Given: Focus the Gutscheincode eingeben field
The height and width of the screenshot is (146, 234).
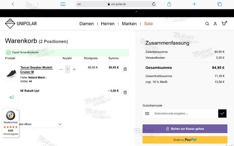Looking at the screenshot, I should click(180, 114).
